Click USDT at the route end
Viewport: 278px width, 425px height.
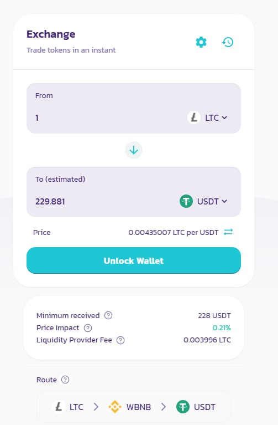[204, 407]
